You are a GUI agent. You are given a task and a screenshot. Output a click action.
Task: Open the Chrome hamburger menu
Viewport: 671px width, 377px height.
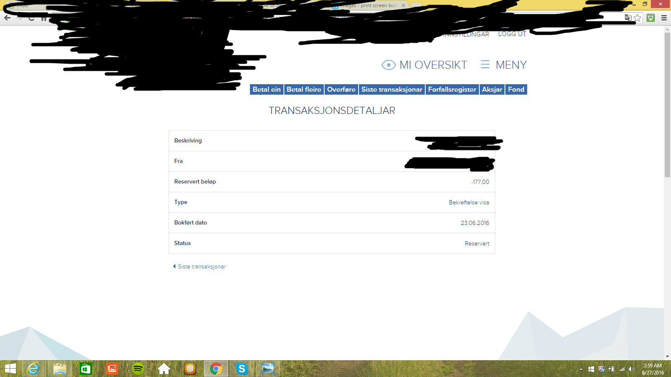[x=664, y=18]
